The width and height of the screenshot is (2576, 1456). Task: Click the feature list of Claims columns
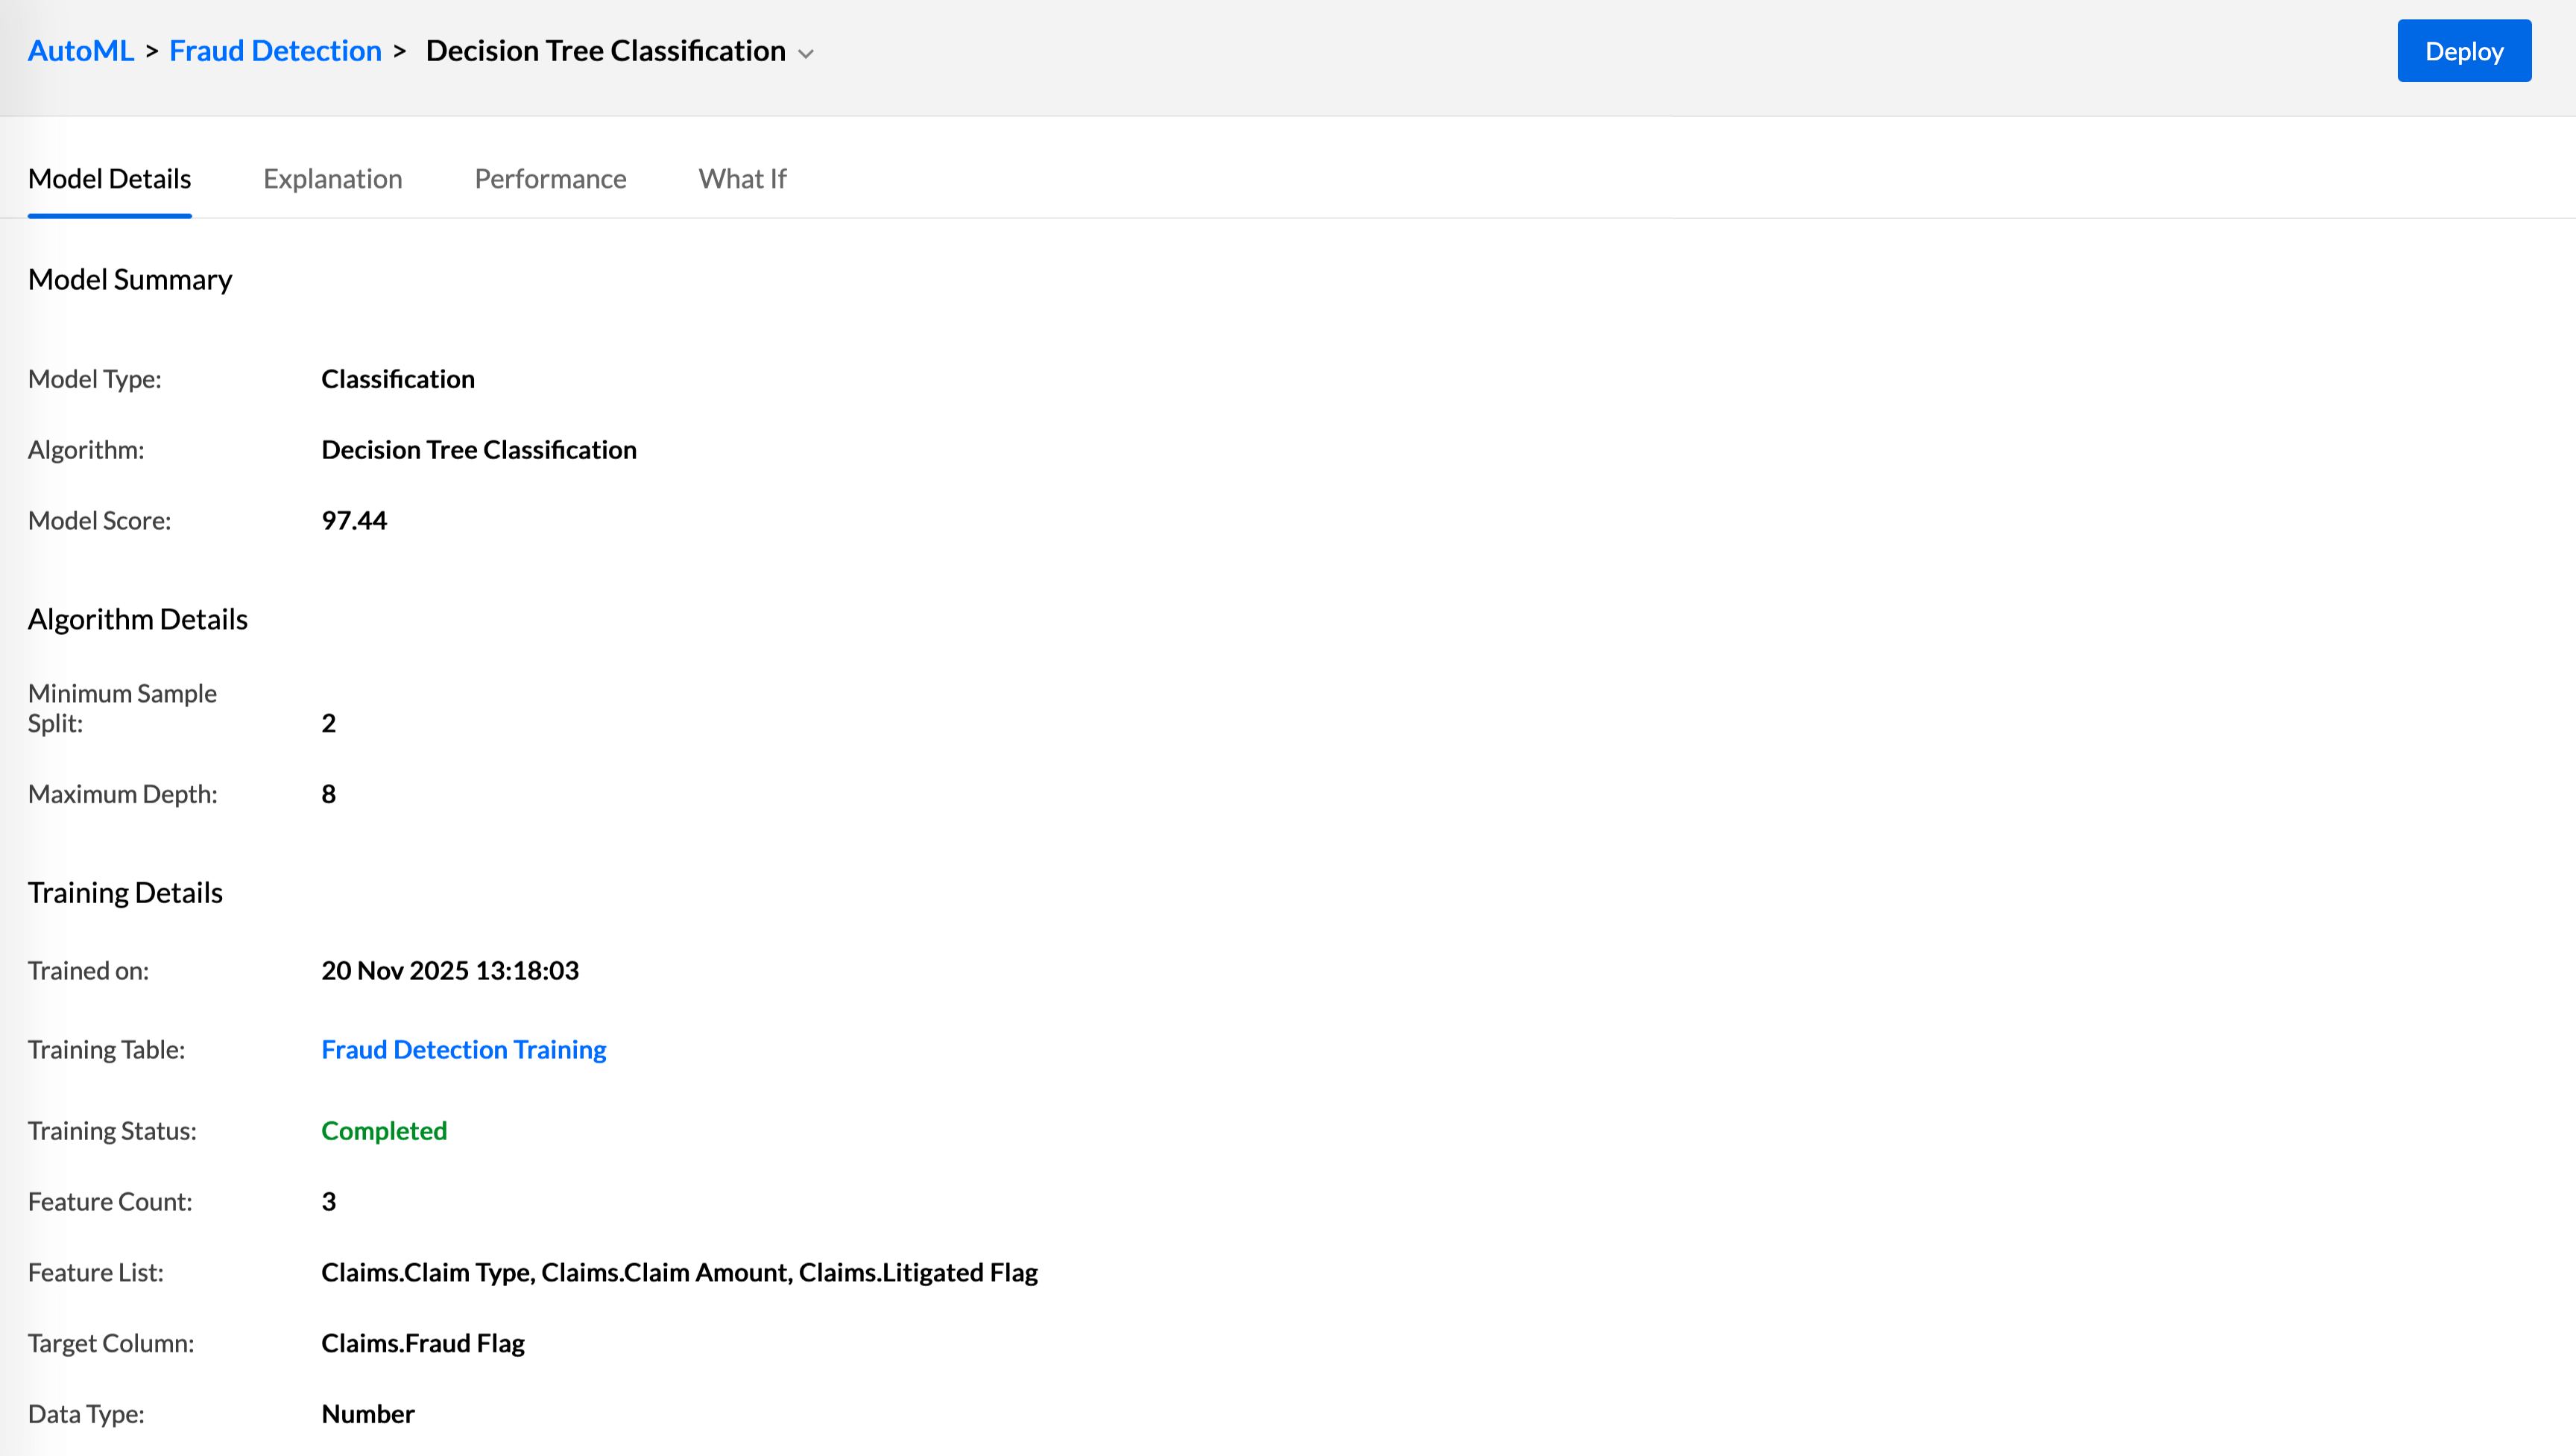tap(679, 1272)
